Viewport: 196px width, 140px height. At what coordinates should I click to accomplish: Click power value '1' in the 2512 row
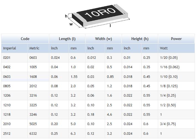(x=161, y=133)
